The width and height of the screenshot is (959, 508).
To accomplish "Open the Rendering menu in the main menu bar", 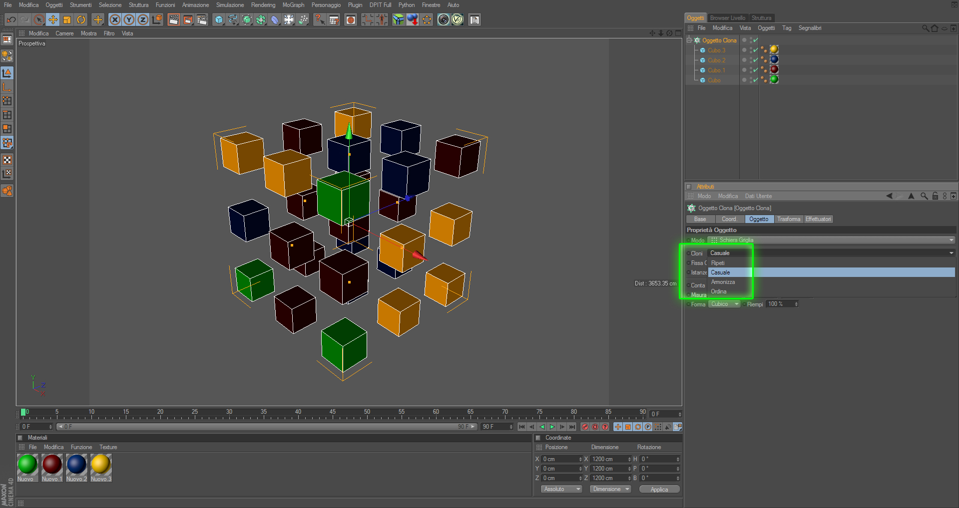I will click(x=263, y=5).
